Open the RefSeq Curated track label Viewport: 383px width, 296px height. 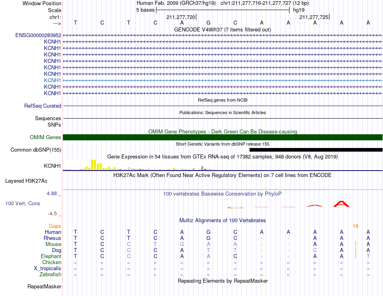pyautogui.click(x=42, y=106)
